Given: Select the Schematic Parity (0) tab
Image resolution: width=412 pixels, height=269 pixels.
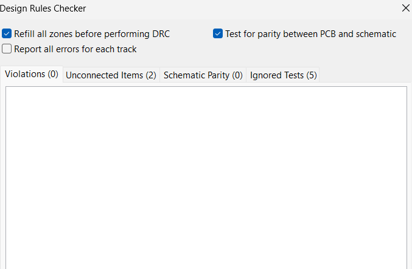Looking at the screenshot, I should point(203,75).
